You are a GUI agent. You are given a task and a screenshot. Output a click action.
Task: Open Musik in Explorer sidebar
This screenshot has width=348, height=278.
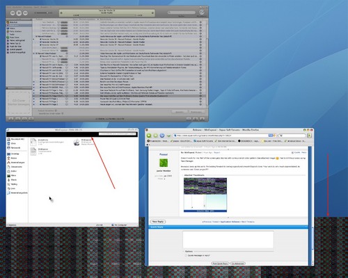coord(12,180)
